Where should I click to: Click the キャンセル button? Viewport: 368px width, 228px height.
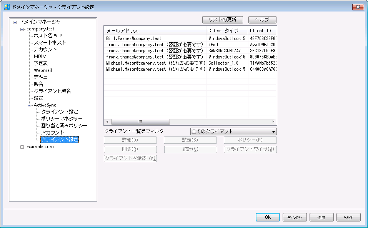tap(295, 217)
